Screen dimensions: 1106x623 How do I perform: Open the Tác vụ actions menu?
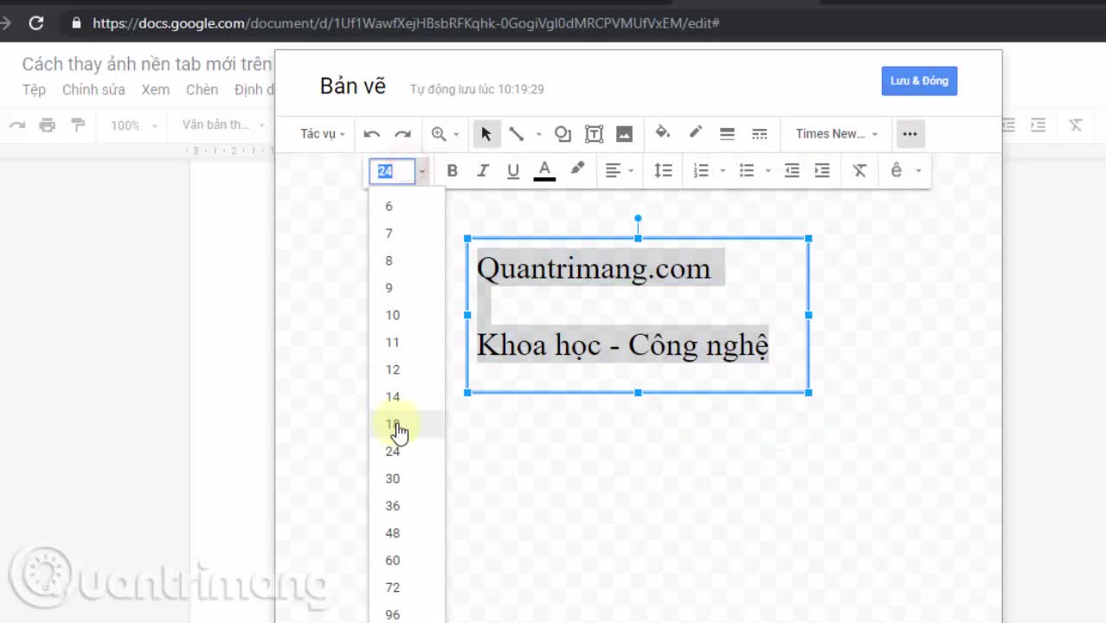[323, 134]
